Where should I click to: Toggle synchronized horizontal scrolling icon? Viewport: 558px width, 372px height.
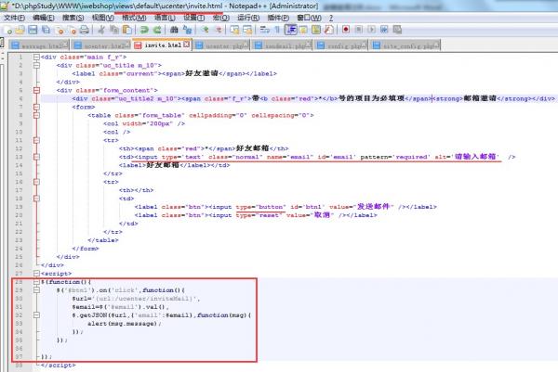247,30
